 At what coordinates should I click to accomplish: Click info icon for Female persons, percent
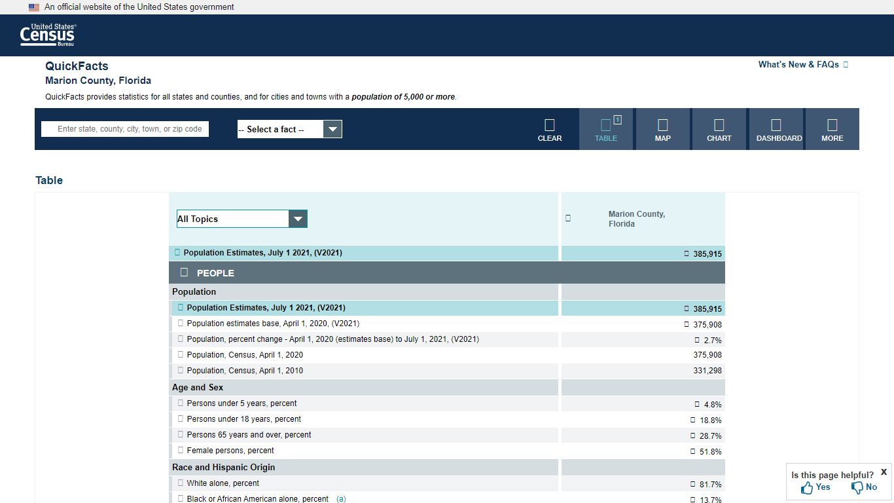pyautogui.click(x=181, y=450)
